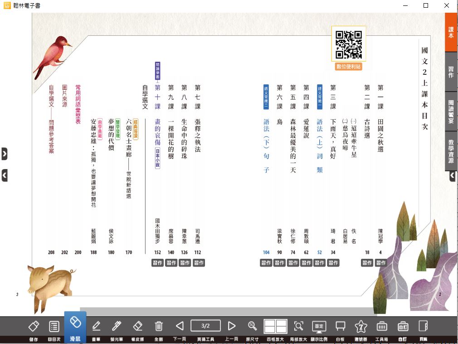
Task: Click the 語文常識一 blue label
Action: [x=320, y=97]
